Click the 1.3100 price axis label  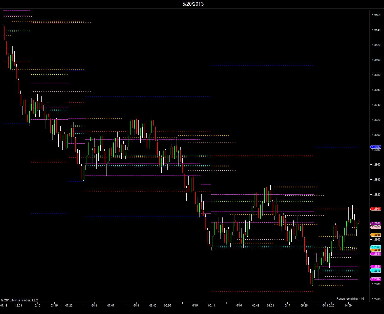pyautogui.click(x=376, y=60)
